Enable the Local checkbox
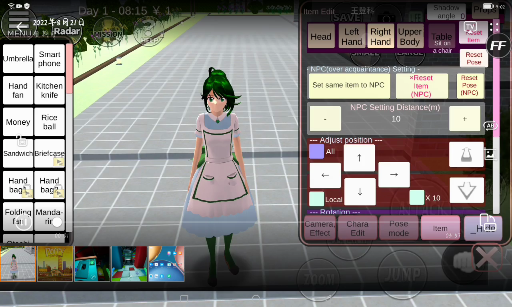 pos(316,199)
